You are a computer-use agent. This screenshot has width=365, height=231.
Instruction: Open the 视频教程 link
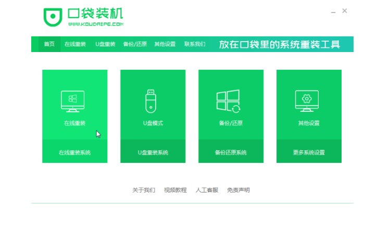coord(175,190)
